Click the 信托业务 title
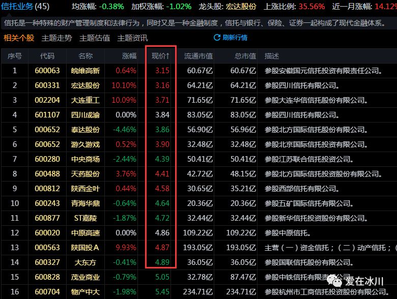397x299 pixels. pos(17,7)
